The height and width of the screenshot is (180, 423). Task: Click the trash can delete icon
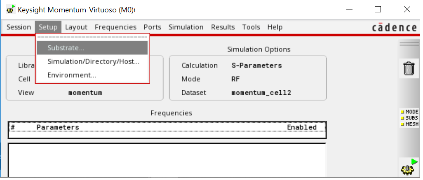tap(409, 68)
